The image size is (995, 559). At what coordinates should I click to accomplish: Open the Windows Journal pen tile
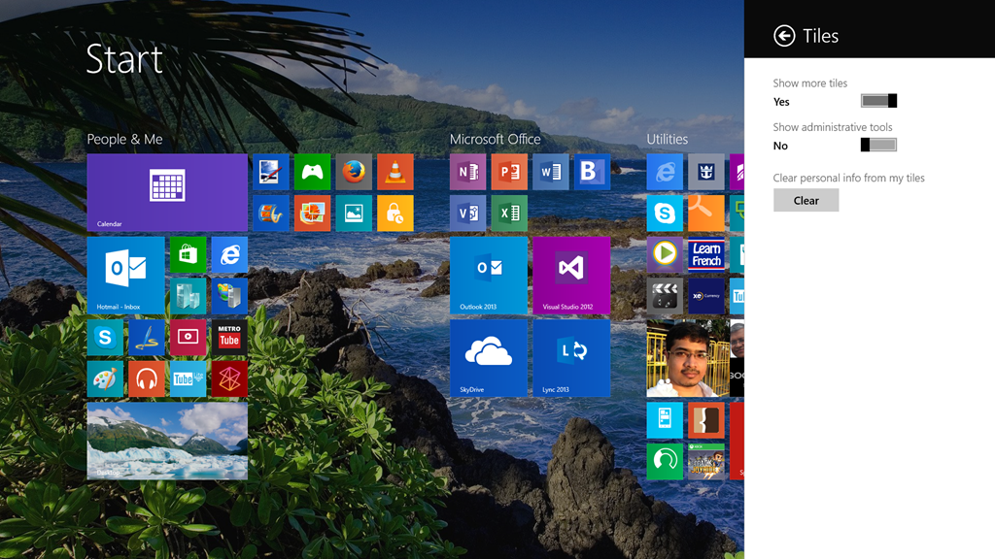(x=146, y=337)
